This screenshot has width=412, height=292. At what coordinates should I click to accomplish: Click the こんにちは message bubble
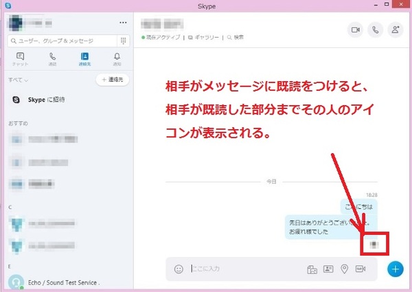(359, 207)
